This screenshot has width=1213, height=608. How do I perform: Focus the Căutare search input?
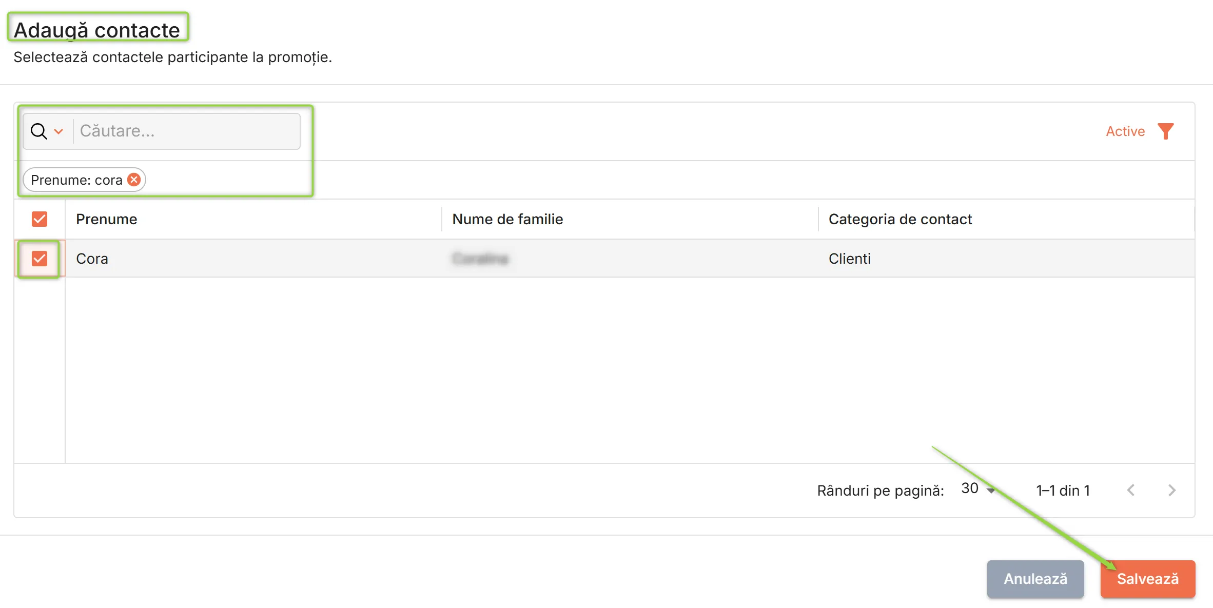tap(187, 131)
